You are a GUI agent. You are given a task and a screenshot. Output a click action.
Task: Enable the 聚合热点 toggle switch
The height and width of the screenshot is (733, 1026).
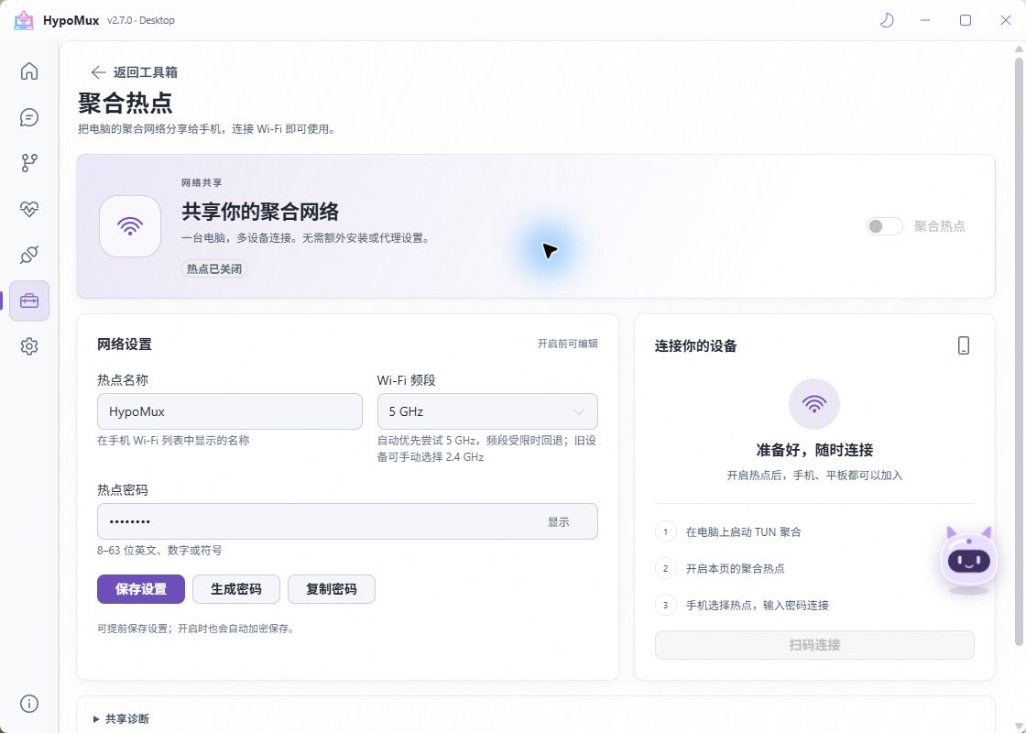[x=884, y=226]
